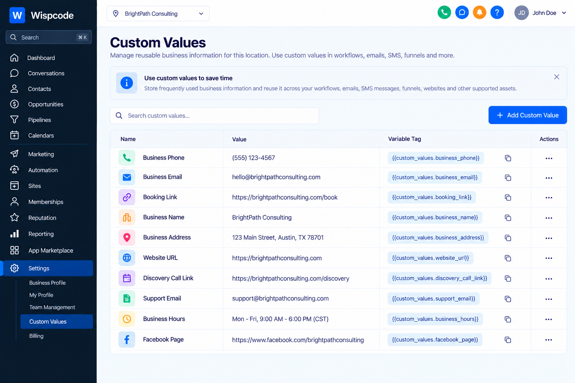575x383 pixels.
Task: Dismiss the custom values info banner
Action: tap(557, 77)
